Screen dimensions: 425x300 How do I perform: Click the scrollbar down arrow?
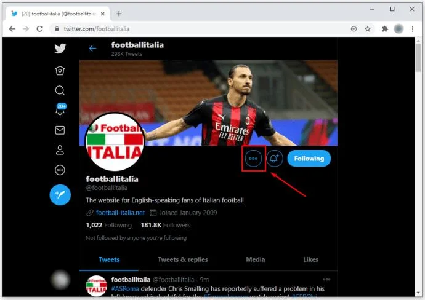418,293
